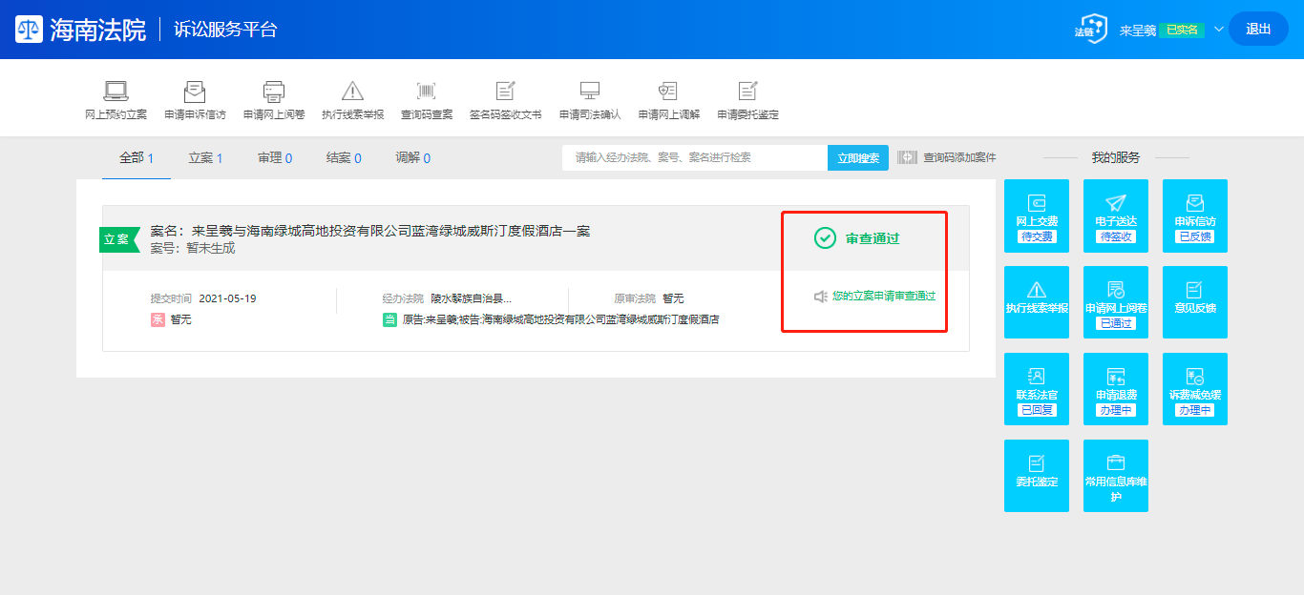Click the 退出 logout button

coord(1258,30)
